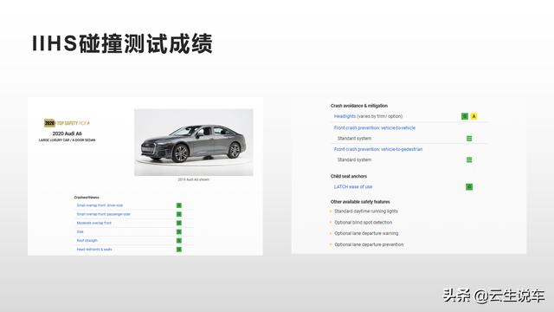This screenshot has height=312, width=554.
Task: Click the superior rating icon under vehicle-to-pedestrian
Action: point(469,159)
